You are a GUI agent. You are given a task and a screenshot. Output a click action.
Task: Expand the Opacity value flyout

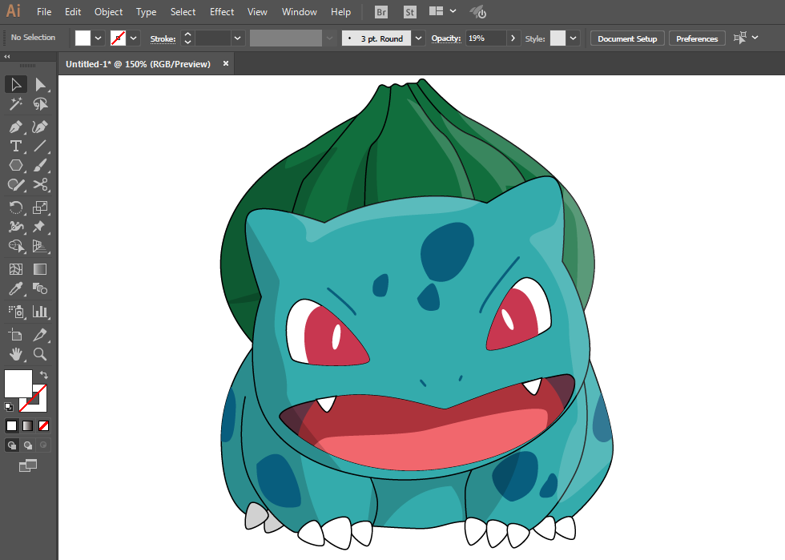tap(513, 38)
